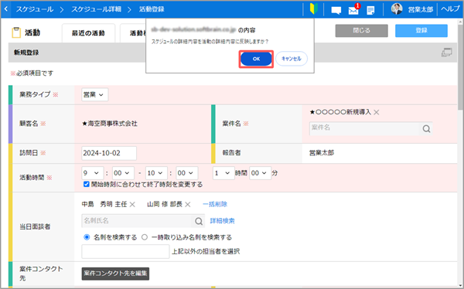This screenshot has width=464, height=289.
Task: Open the 業務タイプ 営業 dropdown
Action: [94, 94]
